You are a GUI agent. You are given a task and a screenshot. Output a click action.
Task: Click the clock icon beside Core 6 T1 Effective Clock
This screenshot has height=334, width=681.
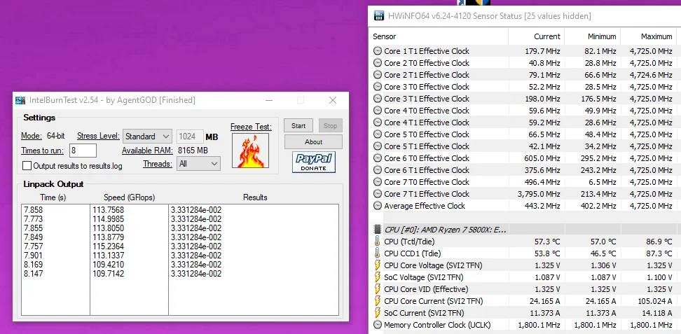[x=378, y=170]
